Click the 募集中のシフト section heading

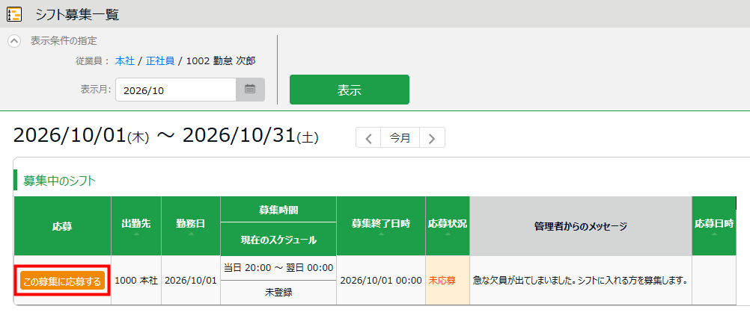pos(59,181)
